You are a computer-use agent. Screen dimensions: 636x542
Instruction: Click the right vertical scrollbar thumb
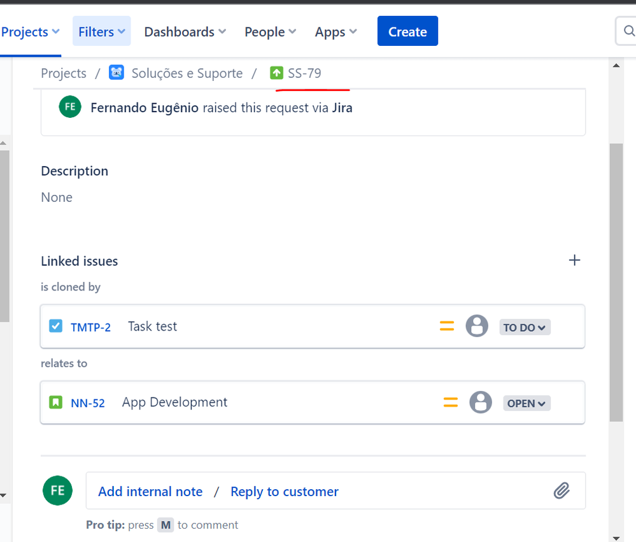[616, 282]
